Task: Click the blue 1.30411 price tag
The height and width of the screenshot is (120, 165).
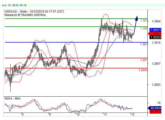Action: click(x=155, y=30)
